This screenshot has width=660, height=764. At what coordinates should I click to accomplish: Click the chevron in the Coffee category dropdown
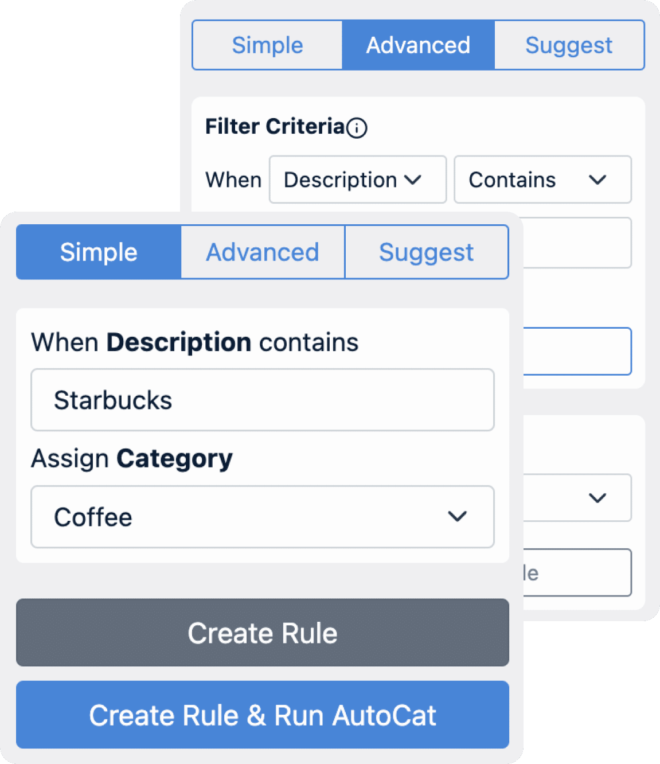(x=457, y=517)
